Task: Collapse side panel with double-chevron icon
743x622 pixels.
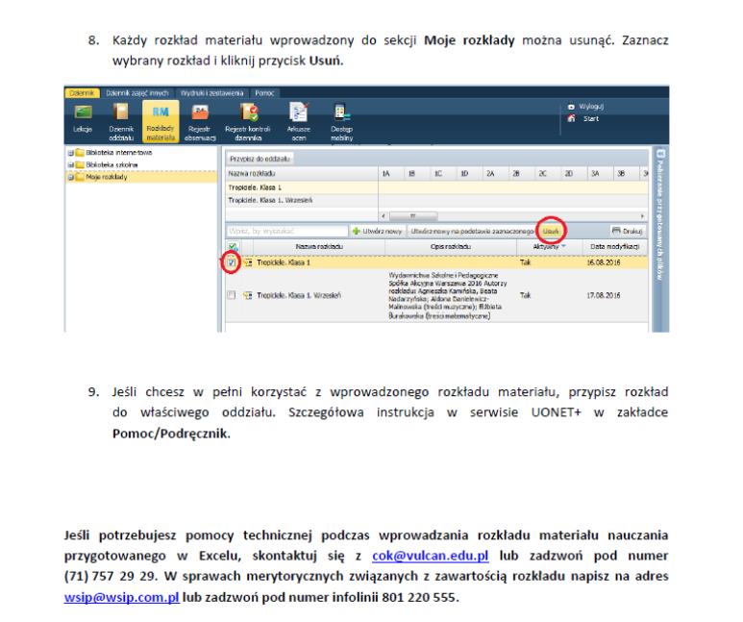Action: [x=660, y=154]
